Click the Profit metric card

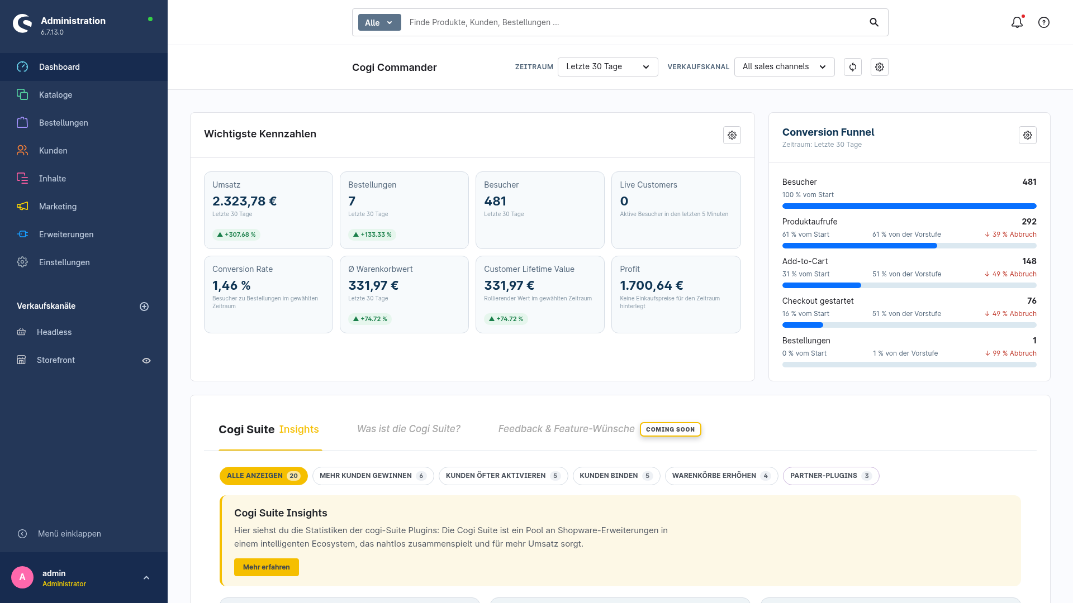pyautogui.click(x=676, y=294)
